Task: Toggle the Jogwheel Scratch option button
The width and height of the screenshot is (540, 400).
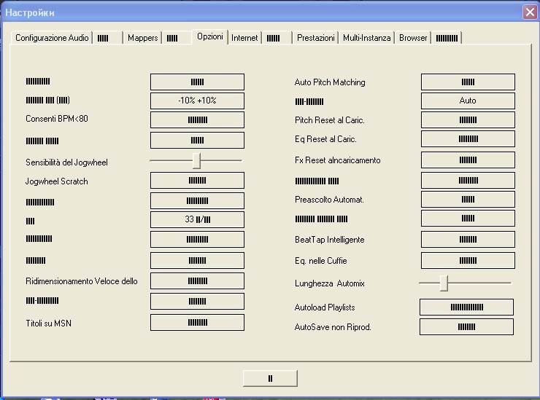Action: 197,180
